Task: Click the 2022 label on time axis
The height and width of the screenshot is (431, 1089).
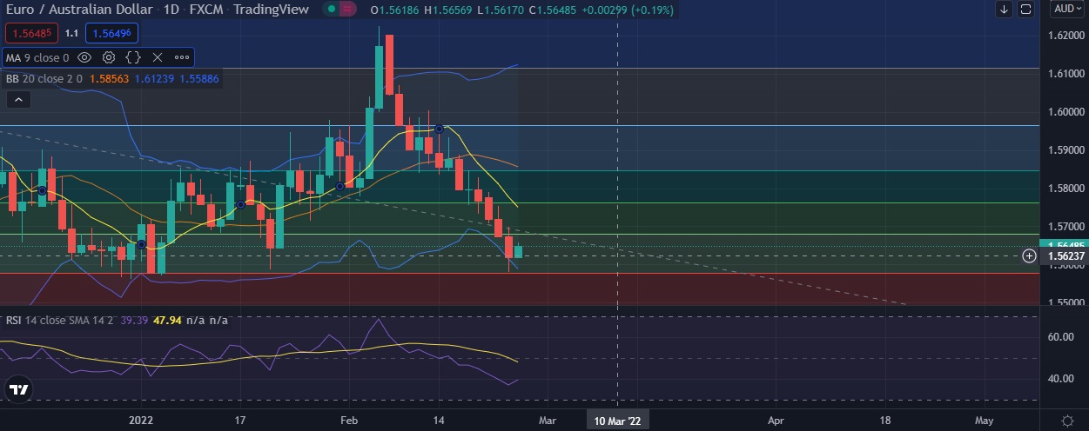Action: [x=141, y=420]
